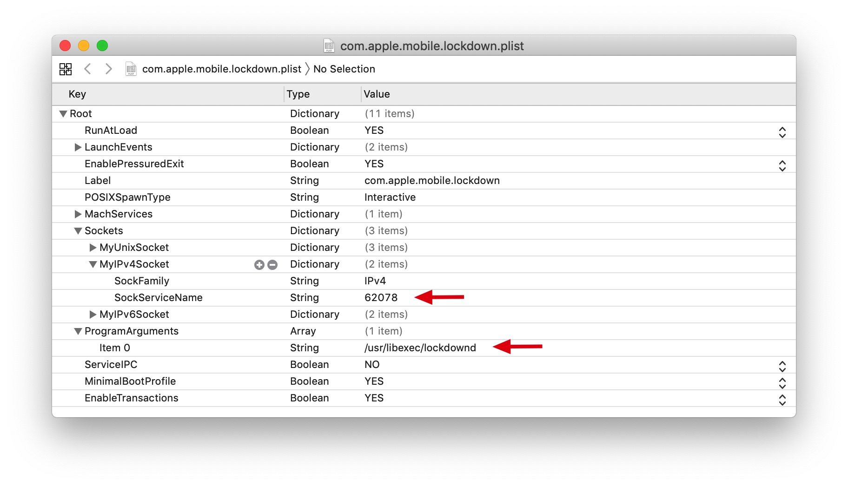Image resolution: width=848 pixels, height=486 pixels.
Task: Select the EnablePressuredExit key
Action: click(x=134, y=164)
